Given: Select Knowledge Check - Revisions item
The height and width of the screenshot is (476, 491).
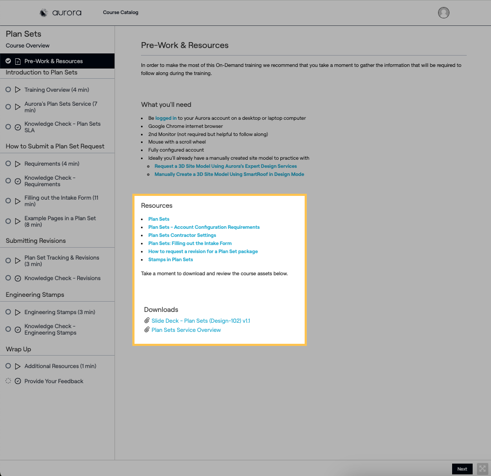Looking at the screenshot, I should pyautogui.click(x=62, y=278).
